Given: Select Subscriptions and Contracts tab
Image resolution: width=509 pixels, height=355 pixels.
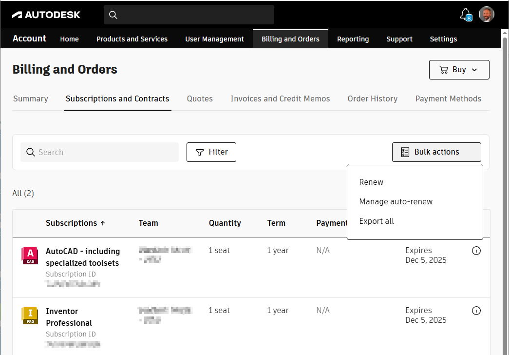Looking at the screenshot, I should 117,99.
